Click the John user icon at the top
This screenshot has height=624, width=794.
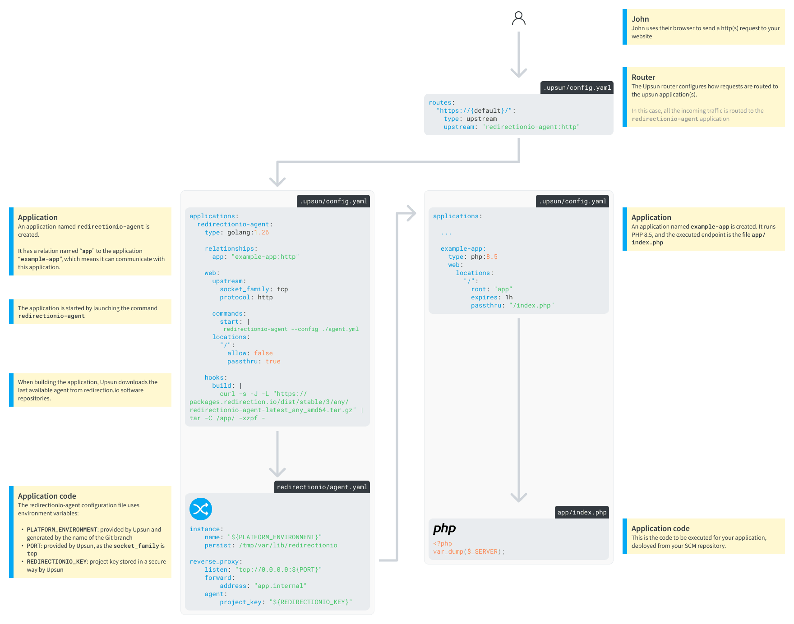pyautogui.click(x=519, y=19)
